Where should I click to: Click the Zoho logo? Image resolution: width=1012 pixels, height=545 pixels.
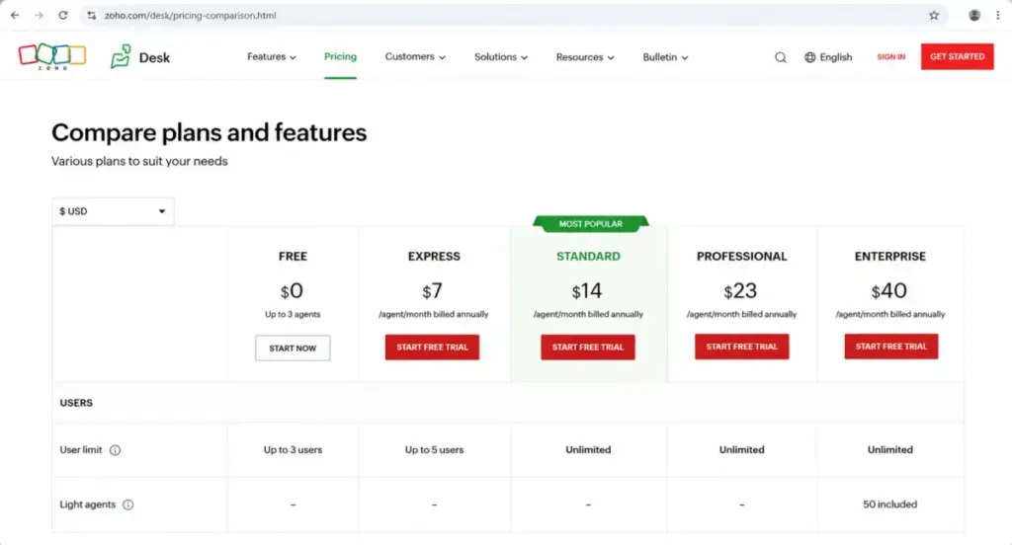point(52,56)
